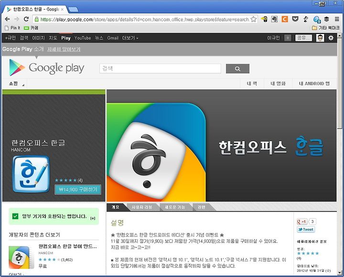Open the Chrome hamburger menu
This screenshot has height=277, width=344.
click(x=337, y=19)
